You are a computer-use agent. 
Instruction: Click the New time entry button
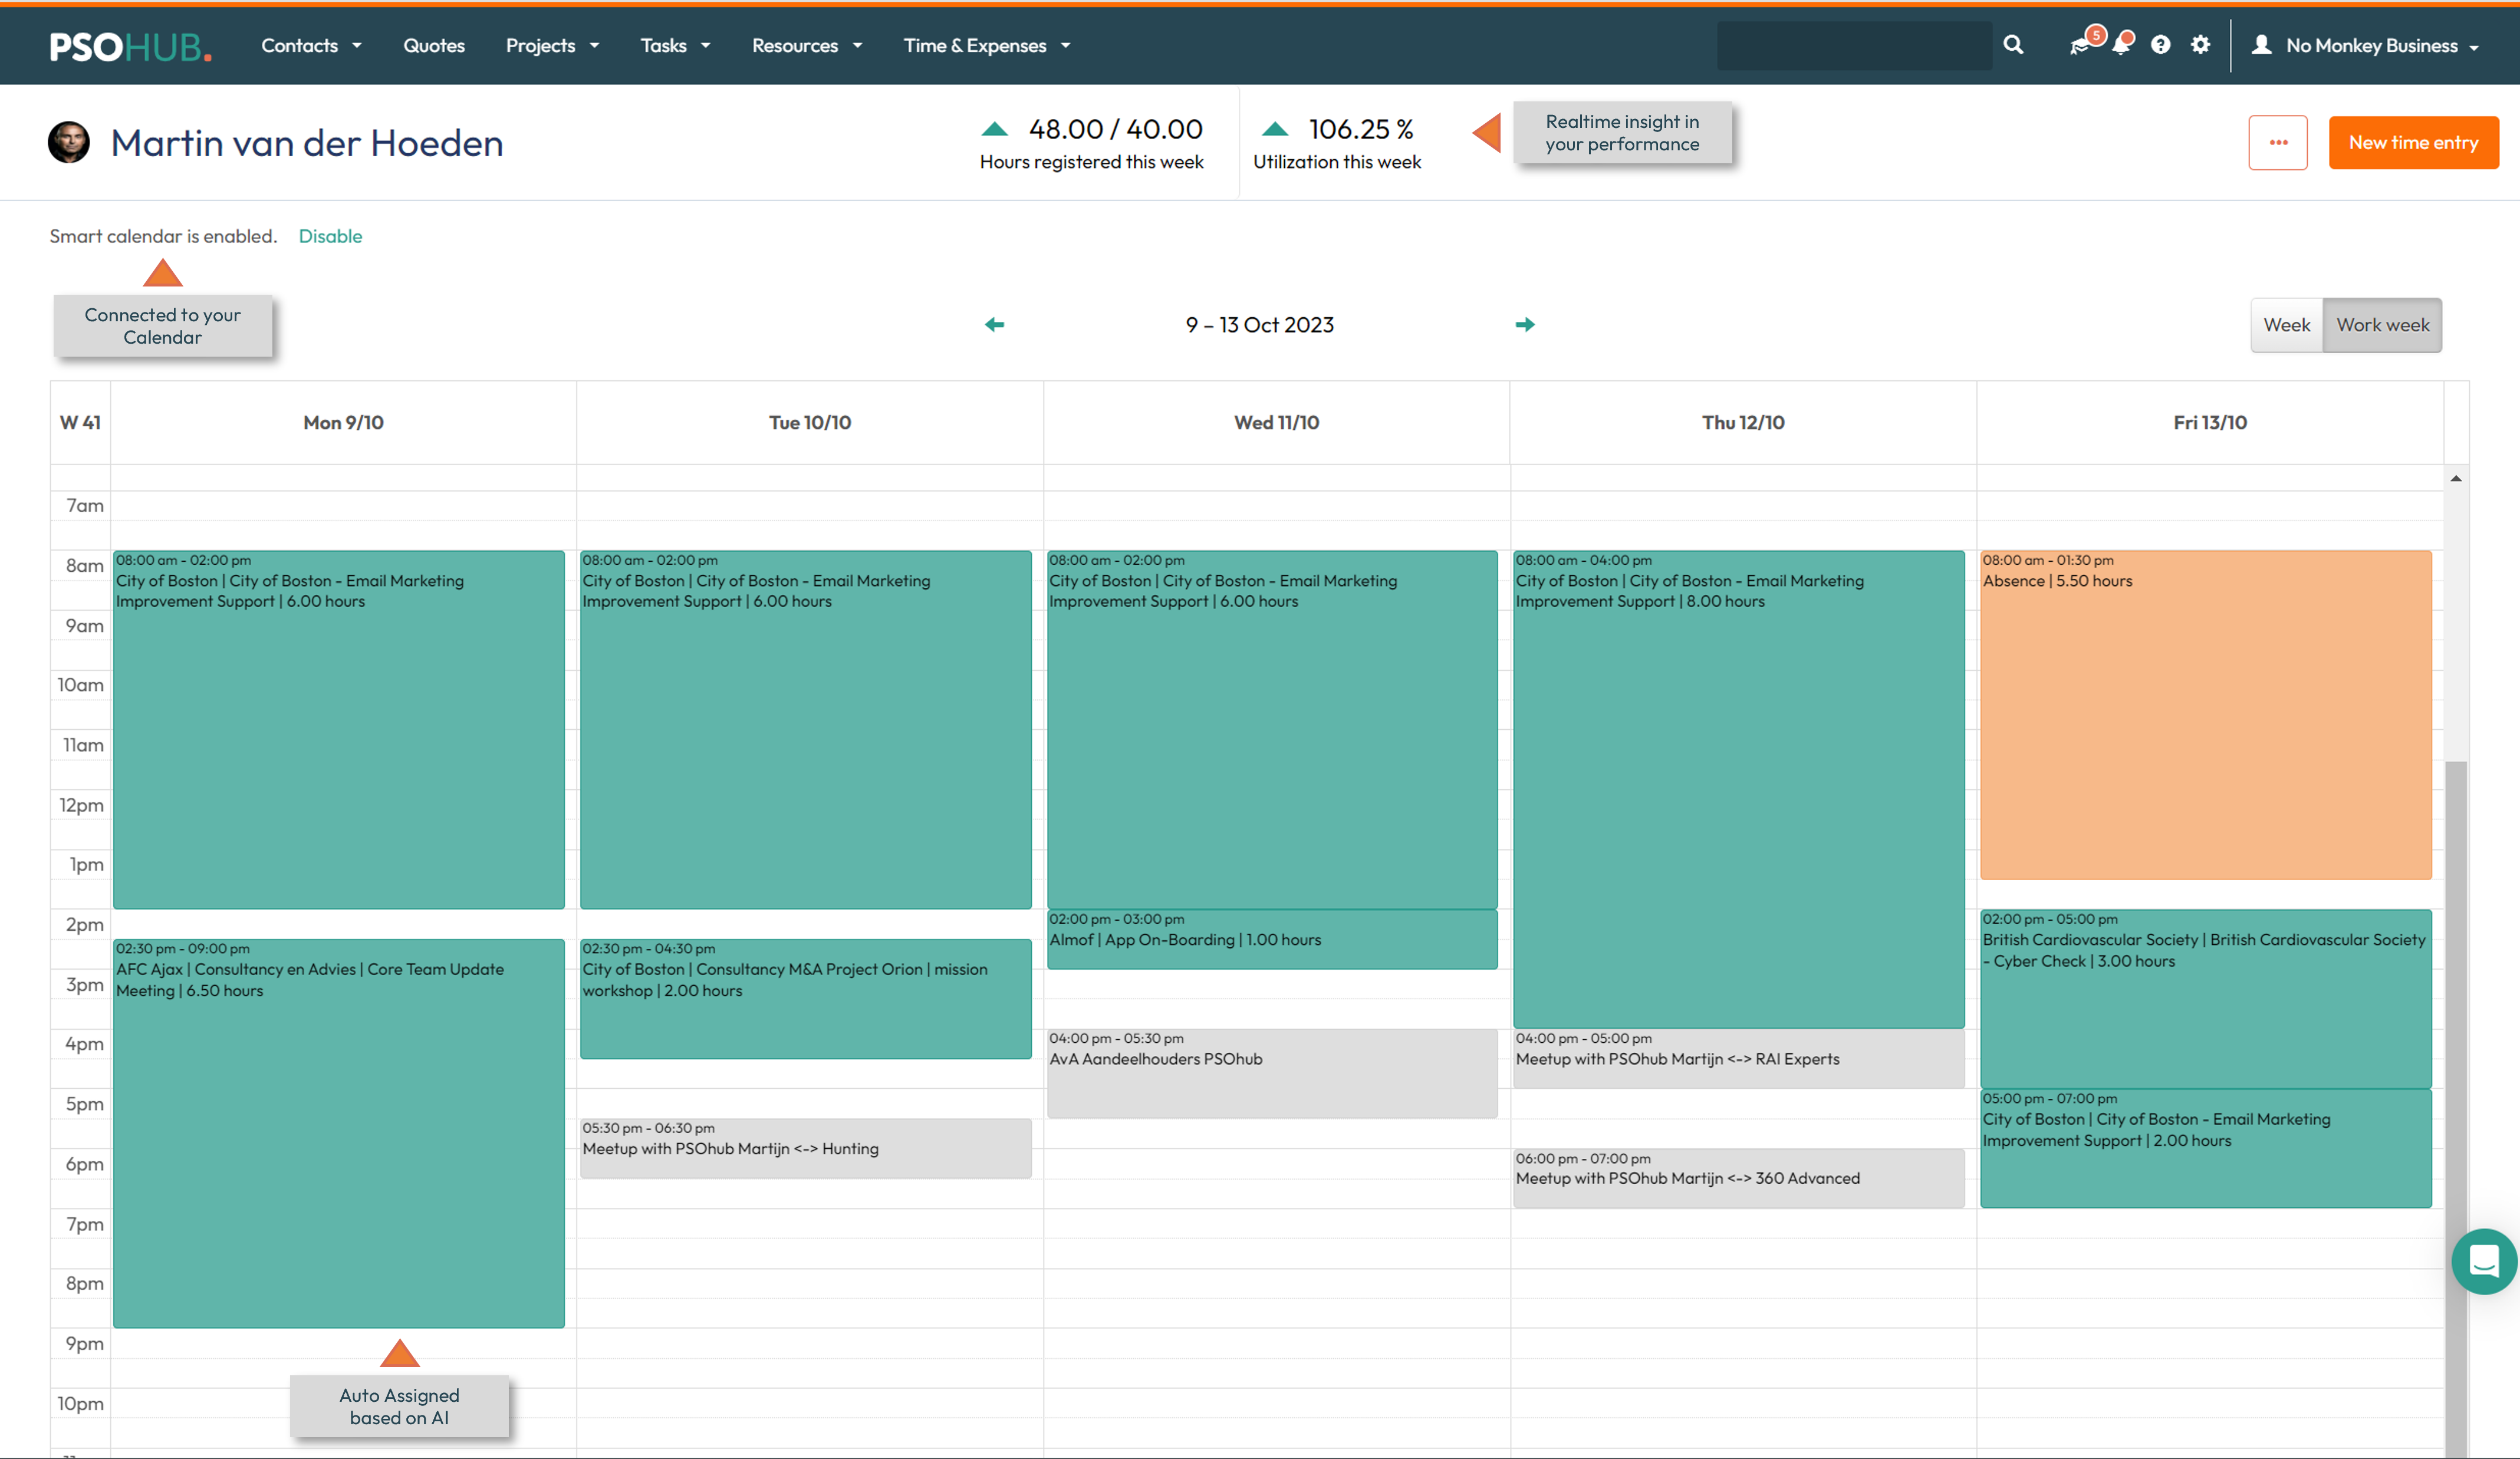click(2414, 142)
